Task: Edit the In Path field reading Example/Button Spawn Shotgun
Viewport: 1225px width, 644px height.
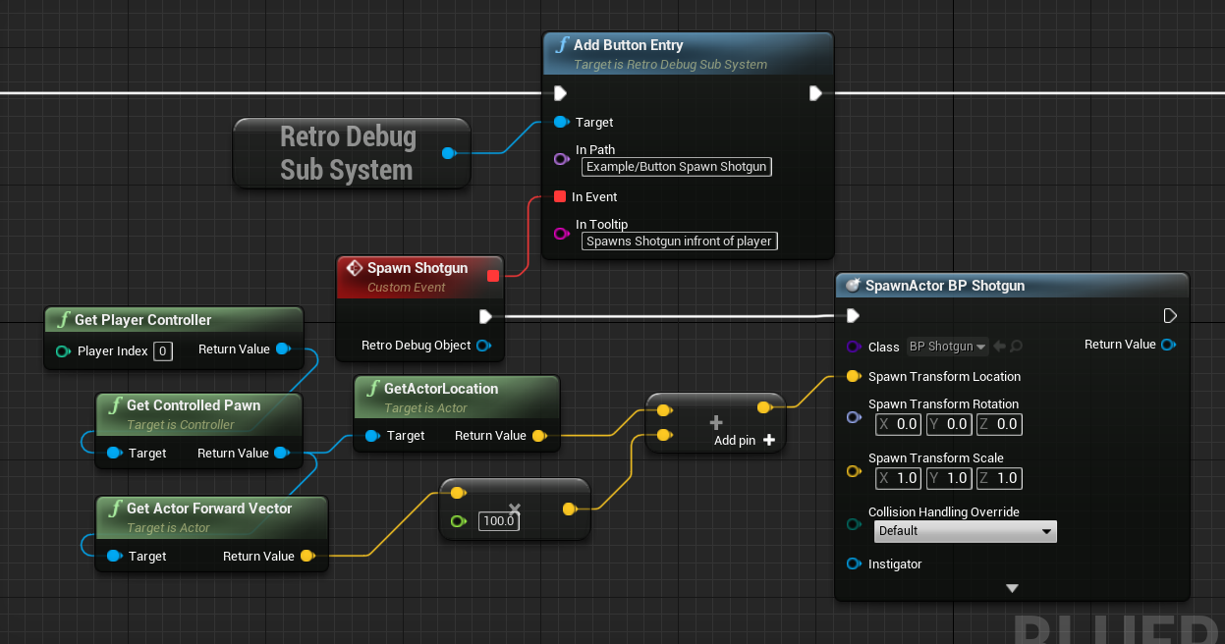Action: pyautogui.click(x=676, y=166)
